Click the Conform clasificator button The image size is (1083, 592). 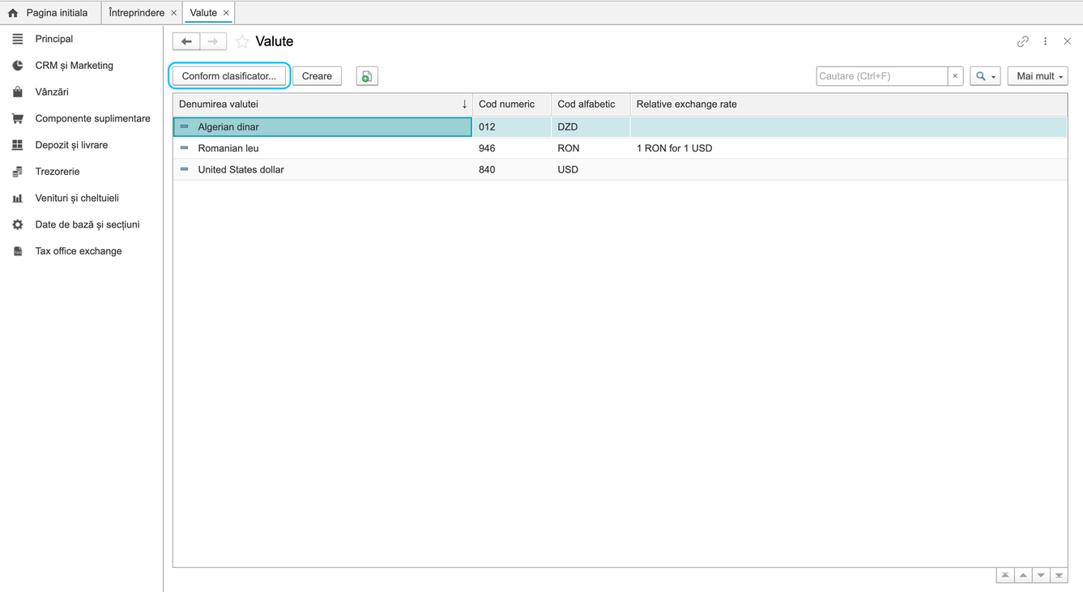coord(229,76)
